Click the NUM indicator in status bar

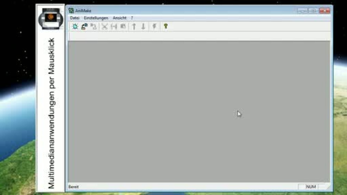click(311, 187)
